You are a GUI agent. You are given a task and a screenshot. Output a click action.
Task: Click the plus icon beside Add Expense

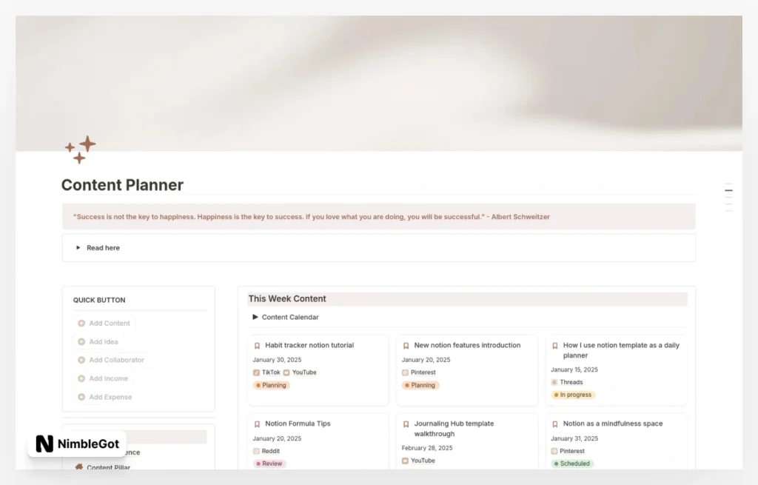coord(81,397)
